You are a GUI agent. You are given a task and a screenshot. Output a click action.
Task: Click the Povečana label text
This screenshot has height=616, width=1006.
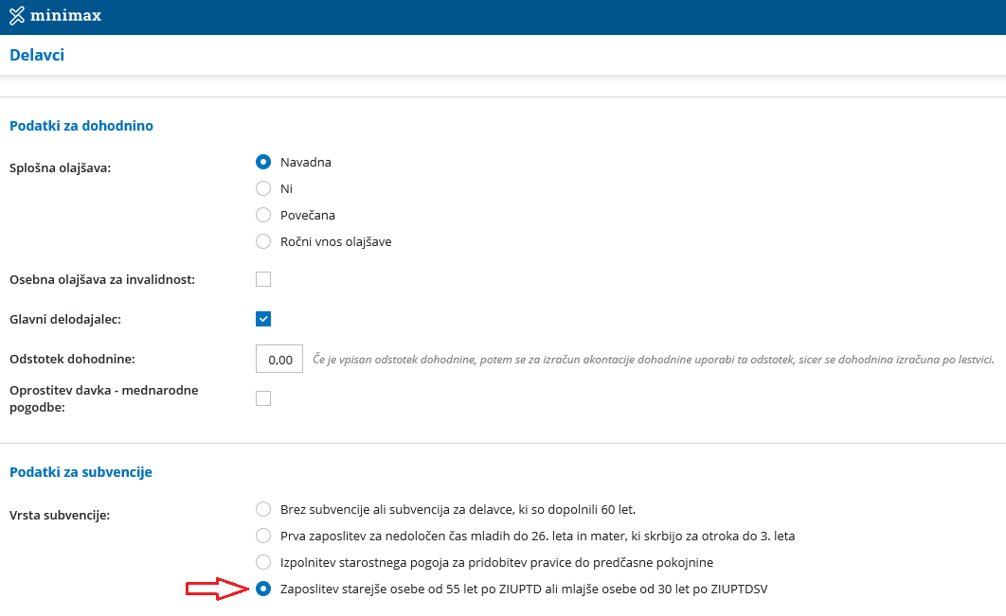pos(307,216)
